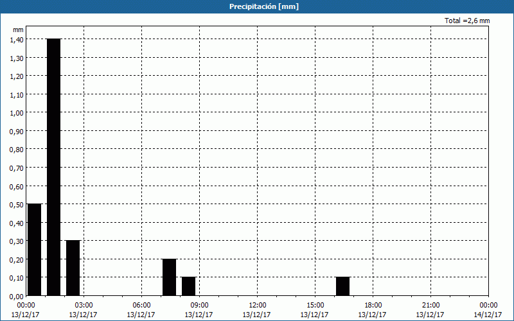Click the 12:00 time axis label
Image resolution: width=514 pixels, height=321 pixels.
point(258,306)
